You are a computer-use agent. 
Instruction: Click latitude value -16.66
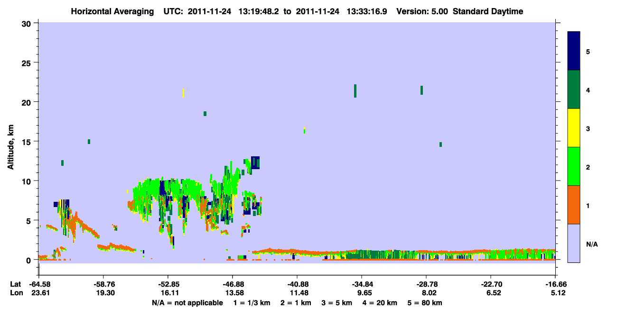tap(555, 284)
